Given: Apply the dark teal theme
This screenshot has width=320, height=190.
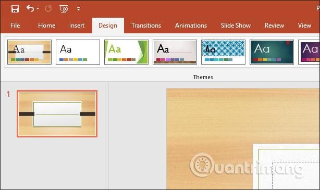Looking at the screenshot, I should 272,52.
